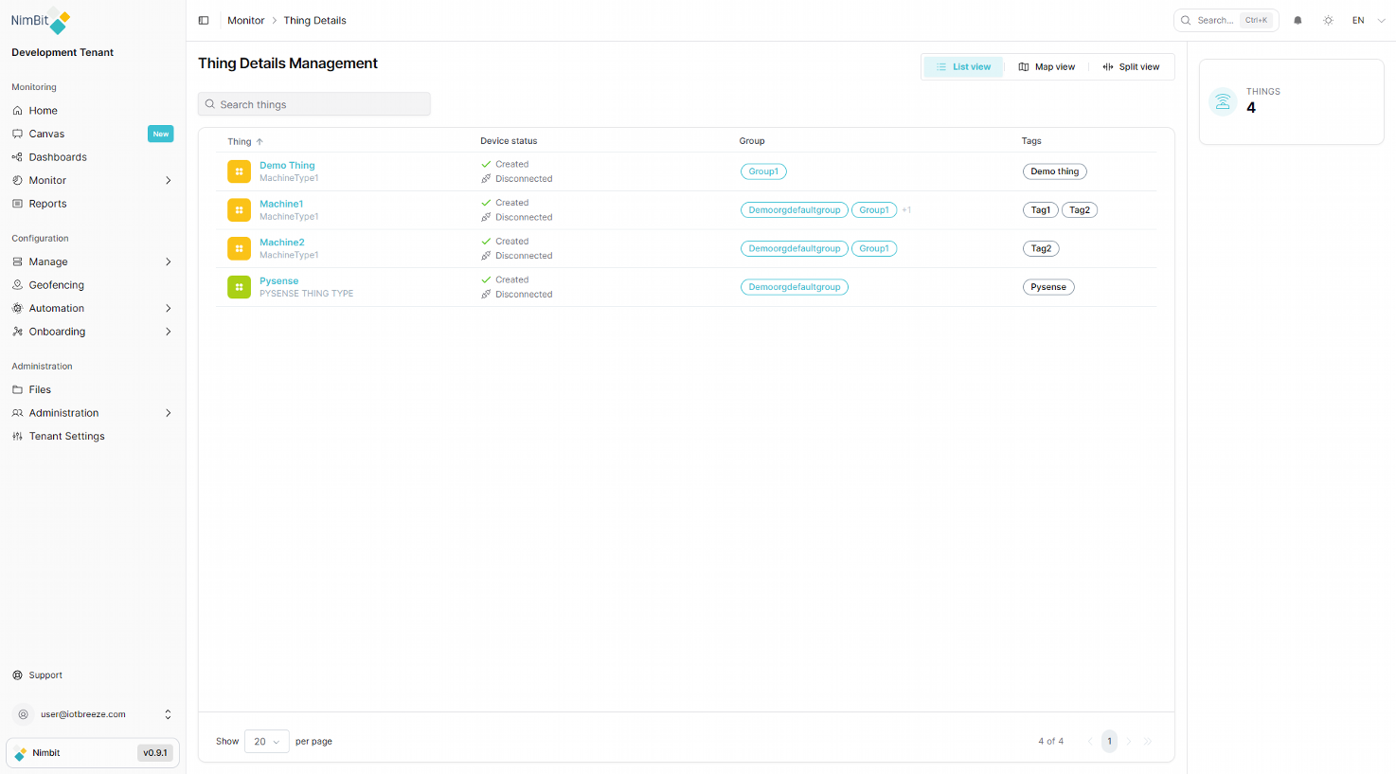
Task: Open the Files section
Action: (40, 389)
